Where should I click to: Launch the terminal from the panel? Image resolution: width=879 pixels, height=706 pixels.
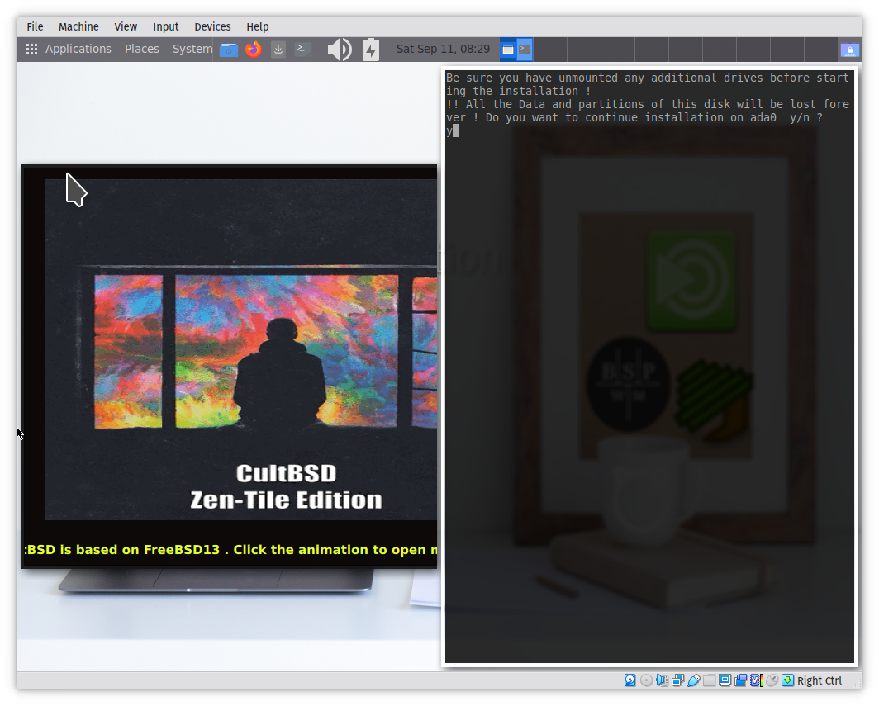click(x=303, y=50)
